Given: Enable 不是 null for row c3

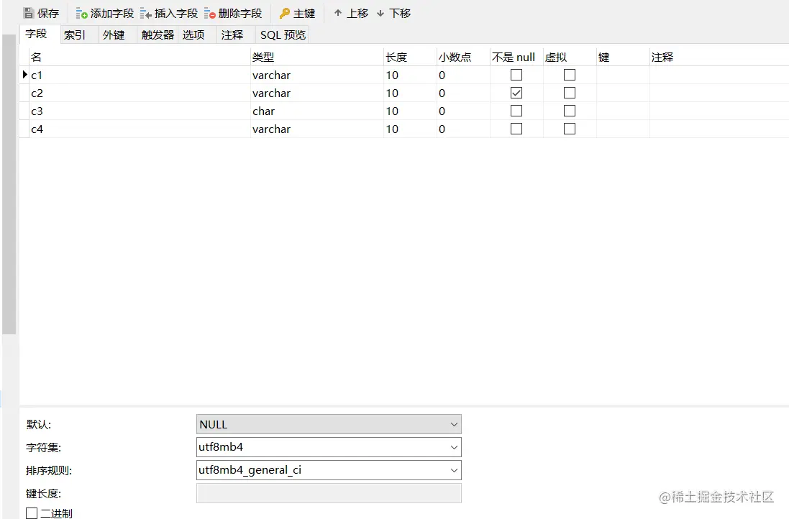Looking at the screenshot, I should [x=516, y=111].
